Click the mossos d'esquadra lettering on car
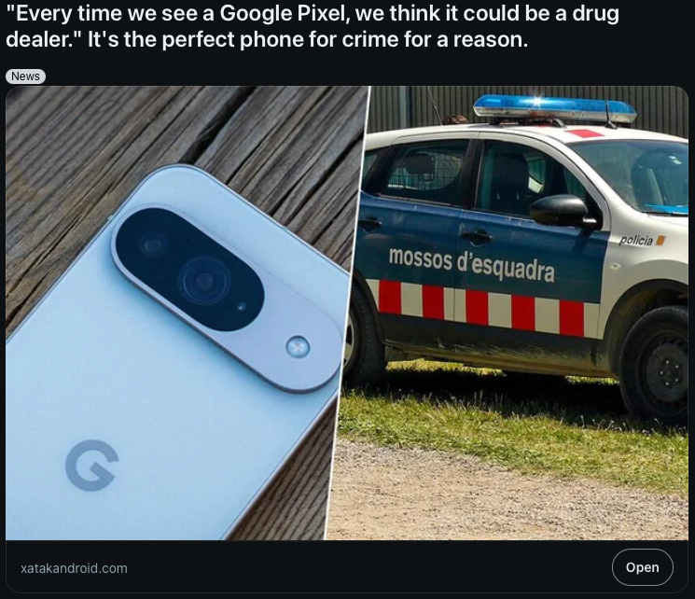Viewport: 695px width, 599px height. 472,265
